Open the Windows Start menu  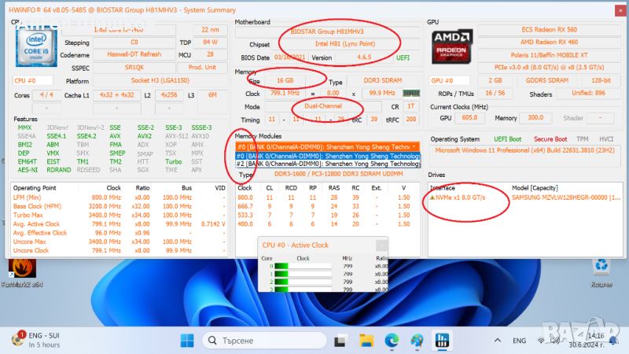187,341
